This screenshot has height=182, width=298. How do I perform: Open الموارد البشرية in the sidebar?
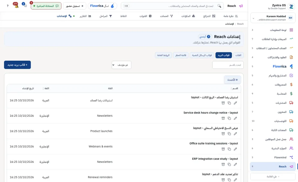coord(273,148)
